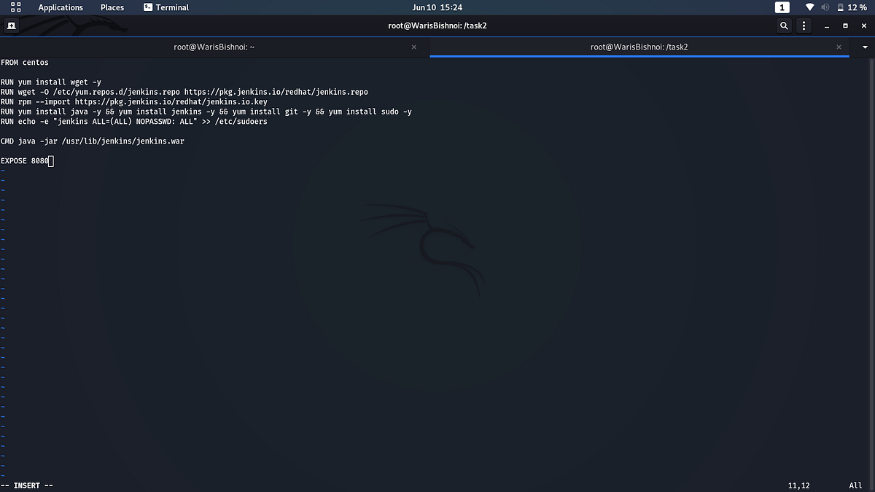Click the search icon in terminal header
Viewport: 875px width, 492px height.
pos(784,26)
